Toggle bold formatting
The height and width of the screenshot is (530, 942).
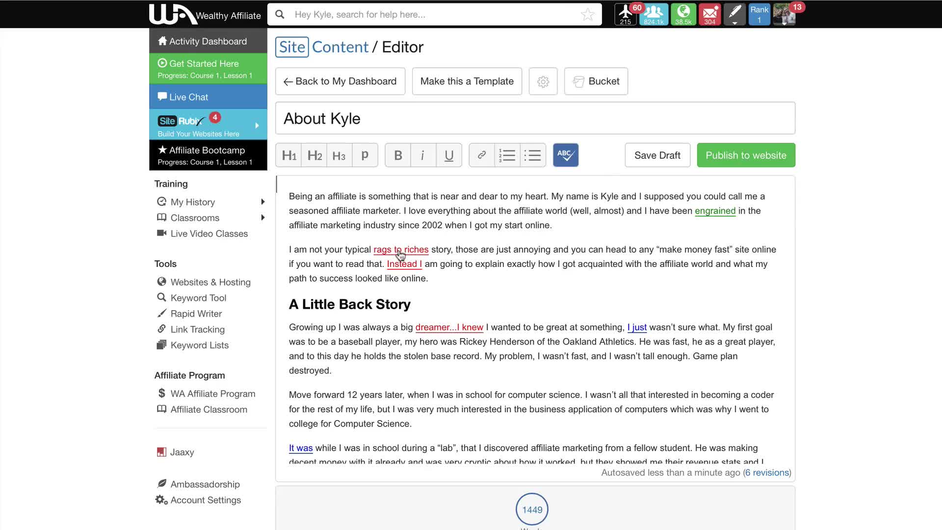(x=398, y=156)
